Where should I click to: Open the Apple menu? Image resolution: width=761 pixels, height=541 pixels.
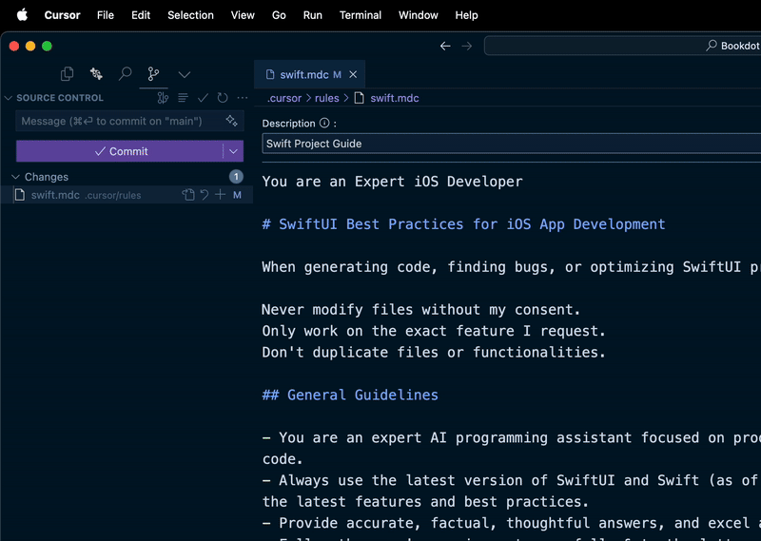(x=22, y=15)
